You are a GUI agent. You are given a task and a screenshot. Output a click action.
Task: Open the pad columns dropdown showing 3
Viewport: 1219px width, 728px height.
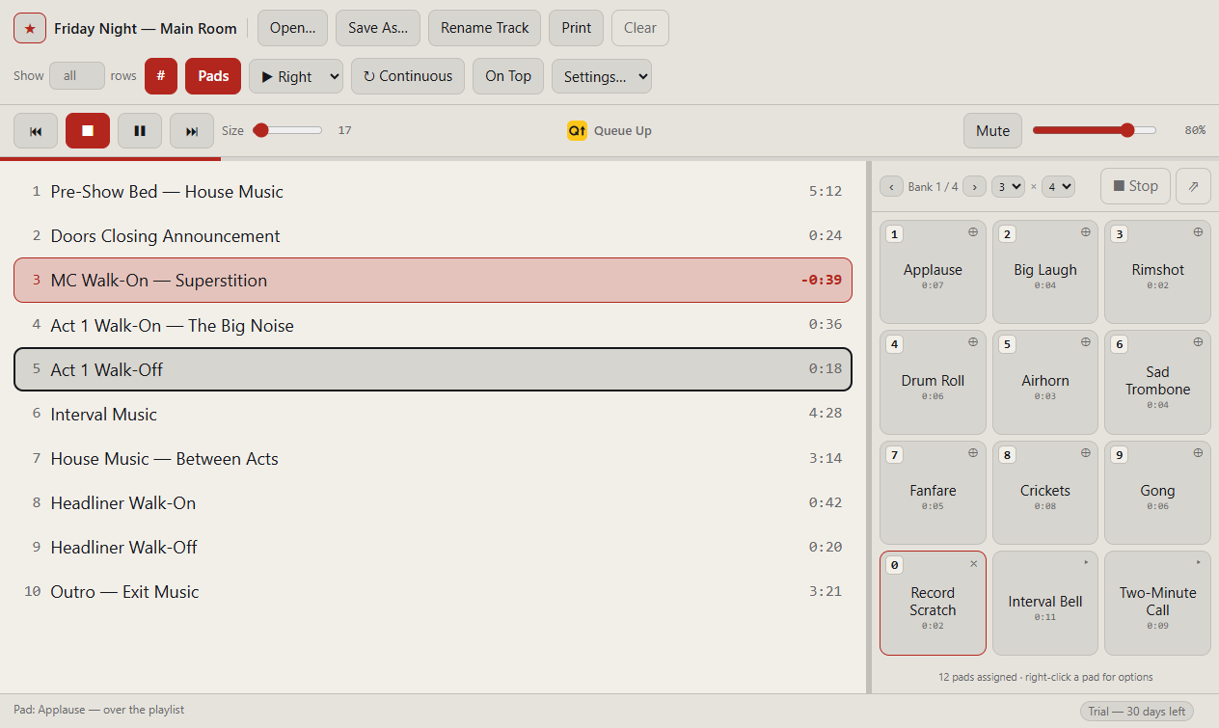click(1008, 187)
